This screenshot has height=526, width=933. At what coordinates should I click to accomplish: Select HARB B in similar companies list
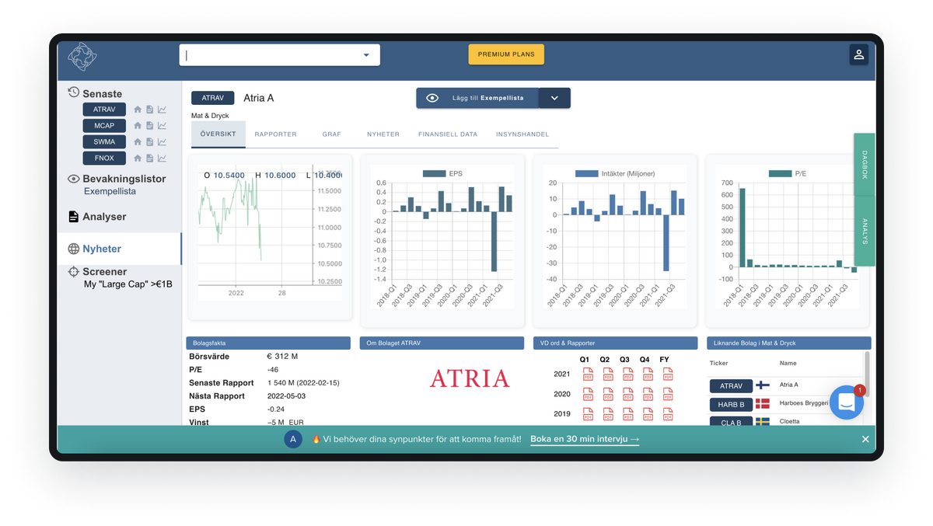click(730, 404)
